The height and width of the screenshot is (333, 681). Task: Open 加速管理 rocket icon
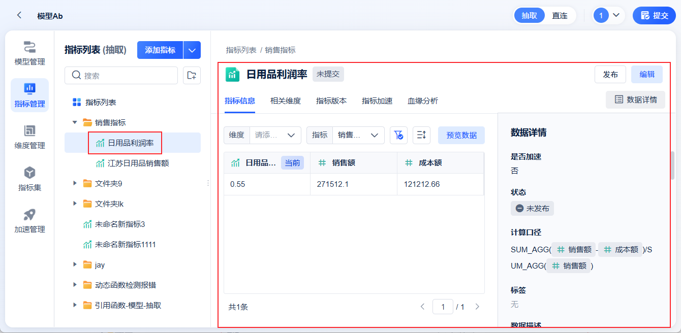tap(29, 215)
